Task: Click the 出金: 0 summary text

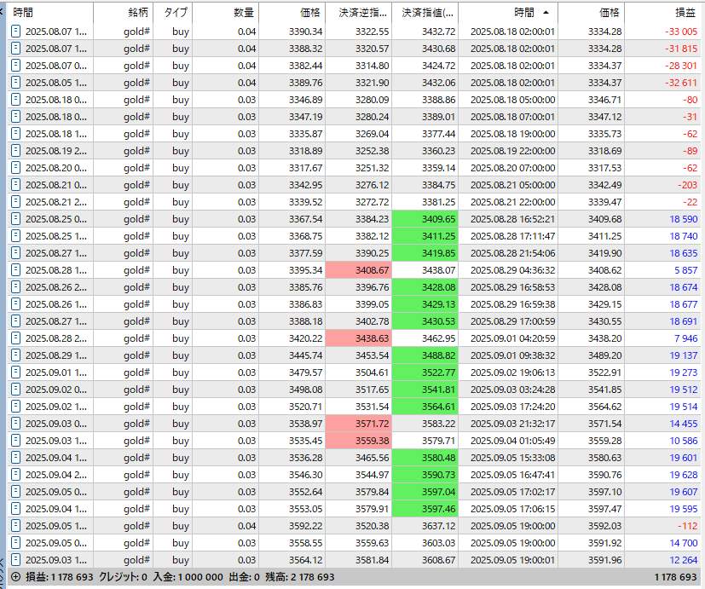Action: pos(244,577)
